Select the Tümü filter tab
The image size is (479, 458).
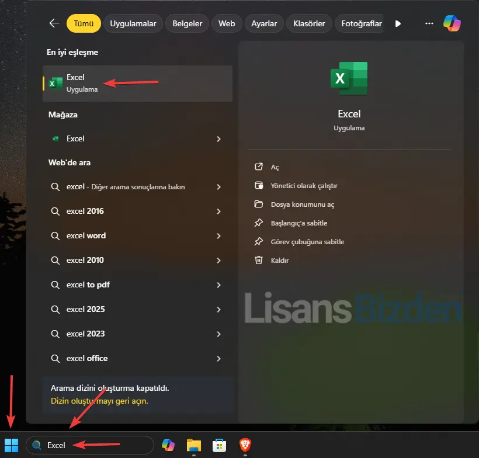84,23
